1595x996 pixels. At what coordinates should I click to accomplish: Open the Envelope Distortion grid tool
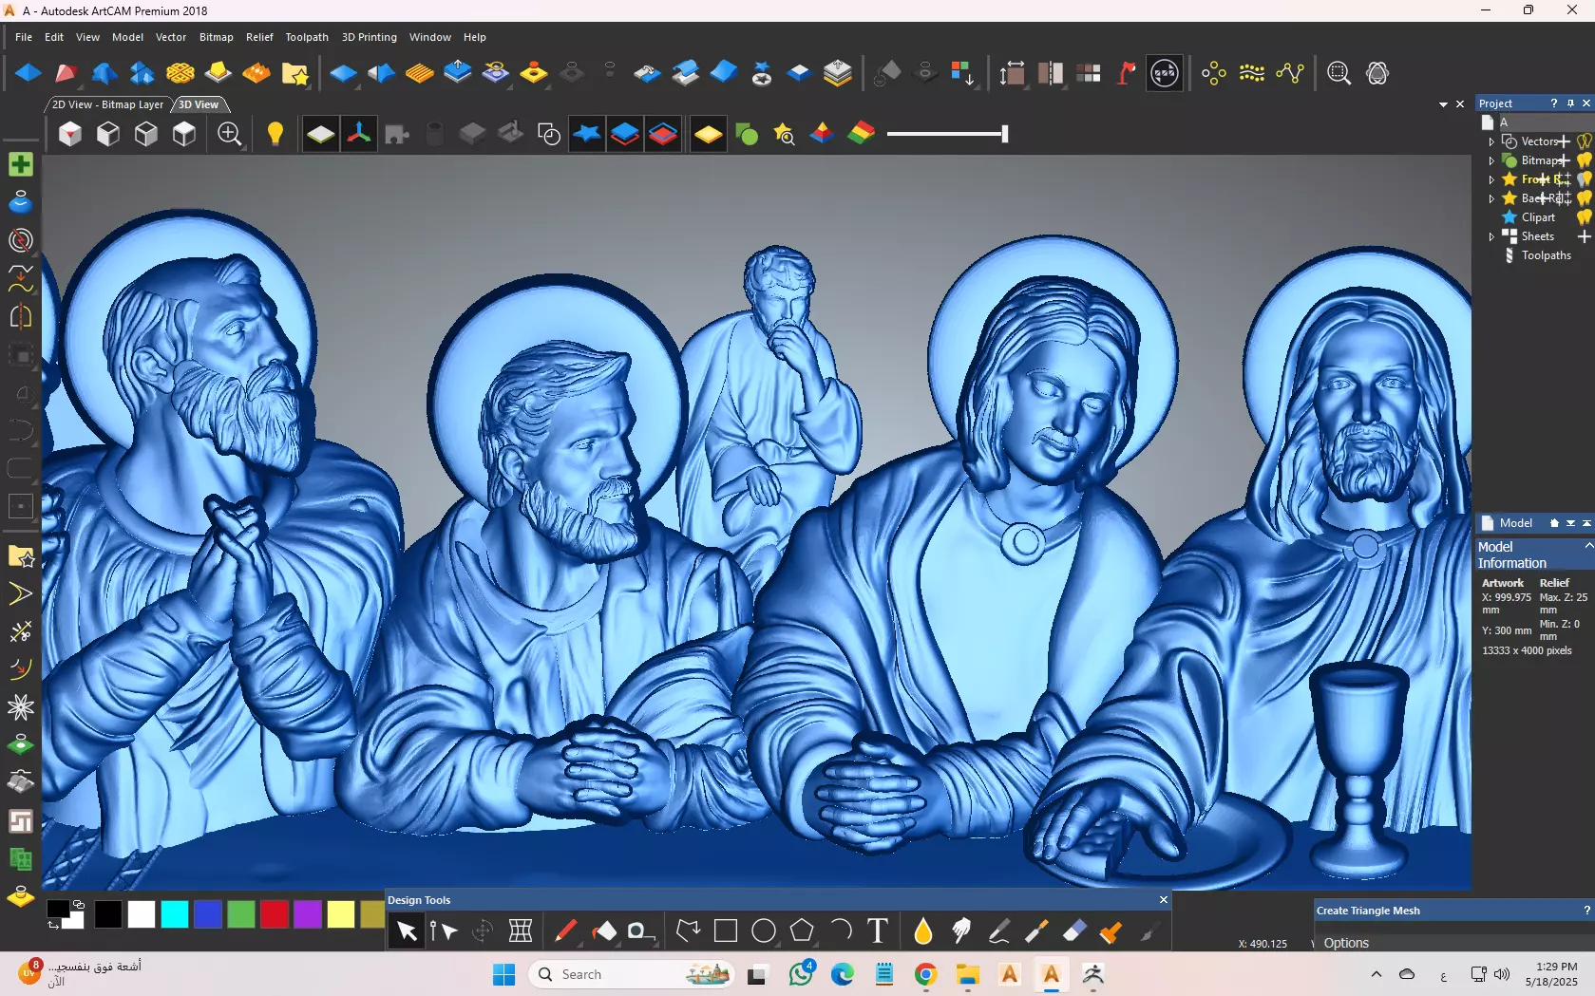click(521, 931)
